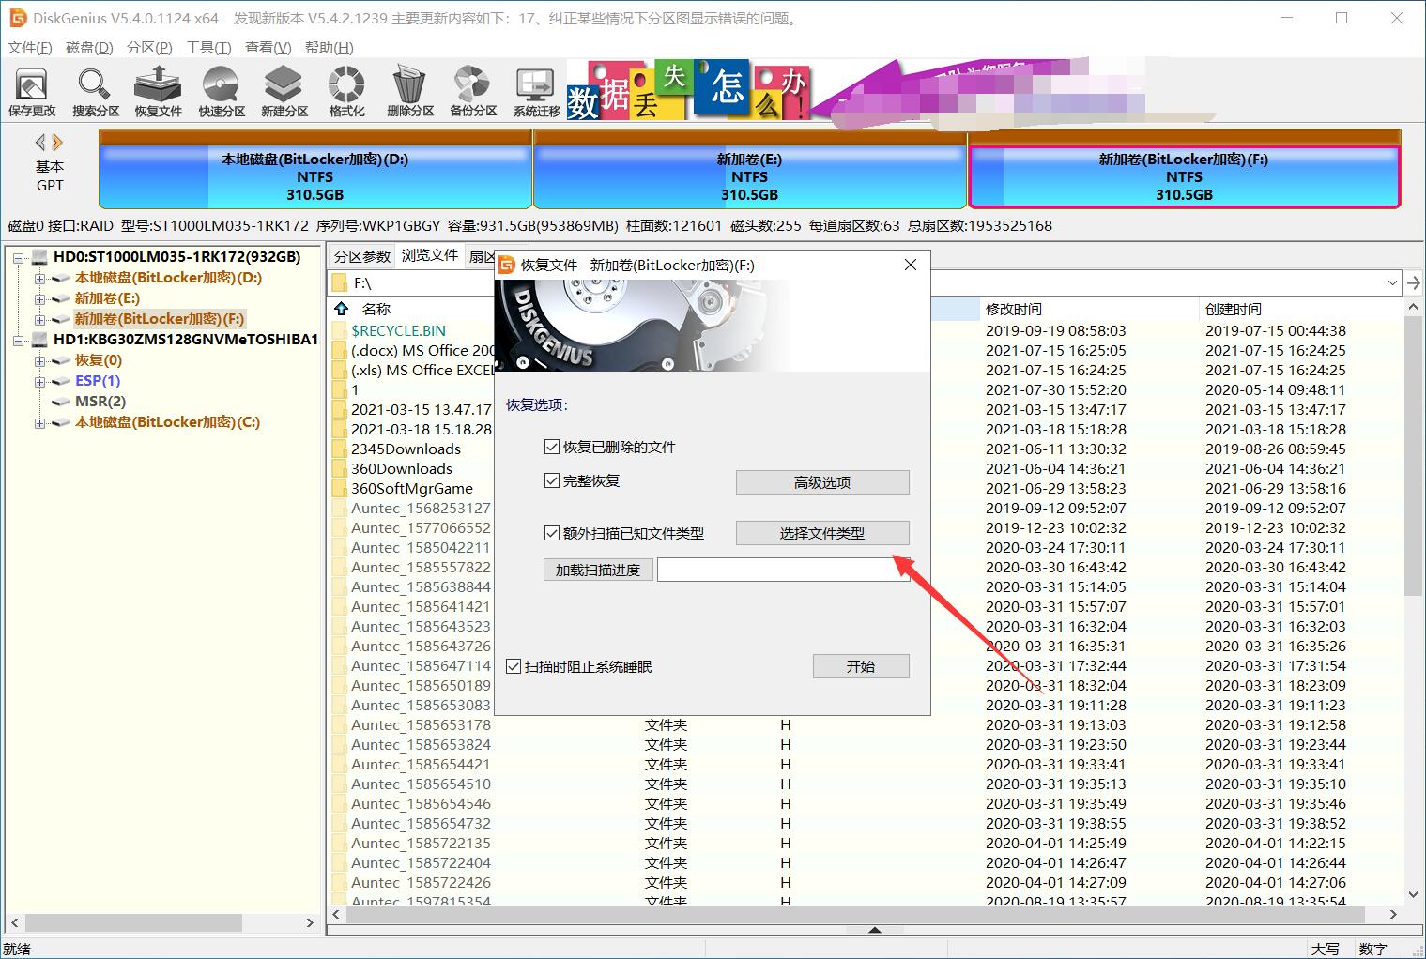Enable the 恢复已删除的文件 checkbox
The image size is (1426, 959).
tap(553, 447)
